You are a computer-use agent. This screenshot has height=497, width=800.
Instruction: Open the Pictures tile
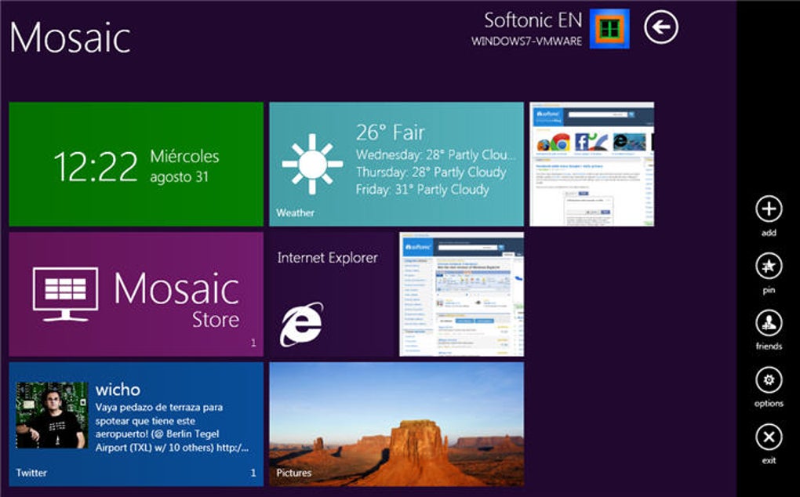(x=396, y=424)
